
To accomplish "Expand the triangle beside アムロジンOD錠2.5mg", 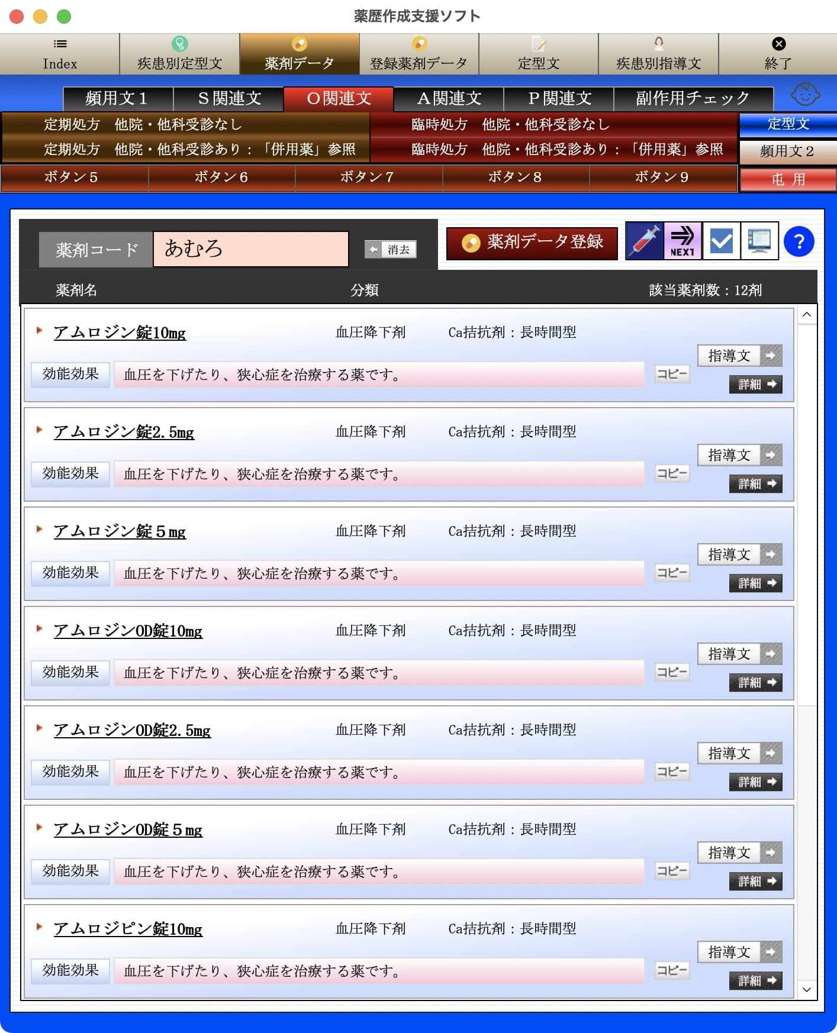I will [x=39, y=728].
